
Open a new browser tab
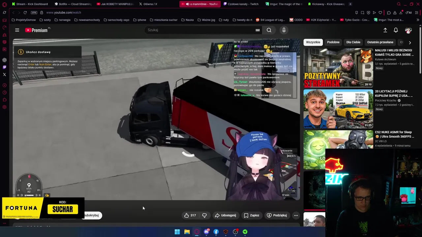(x=350, y=4)
